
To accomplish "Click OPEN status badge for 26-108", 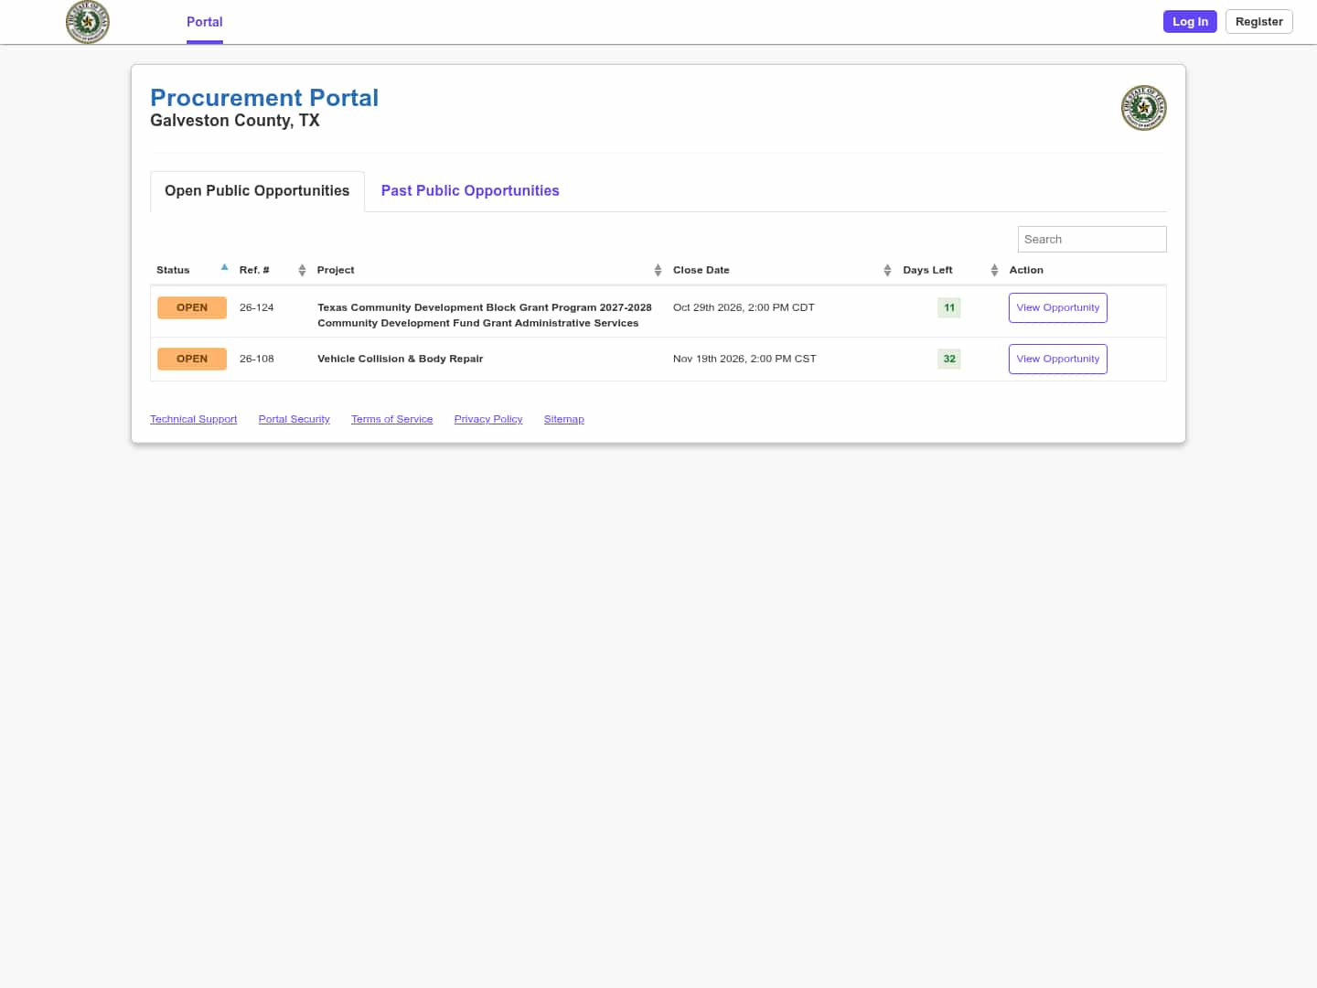I will pos(192,360).
